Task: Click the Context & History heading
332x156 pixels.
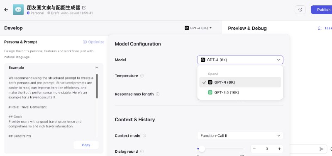Action: point(134,120)
